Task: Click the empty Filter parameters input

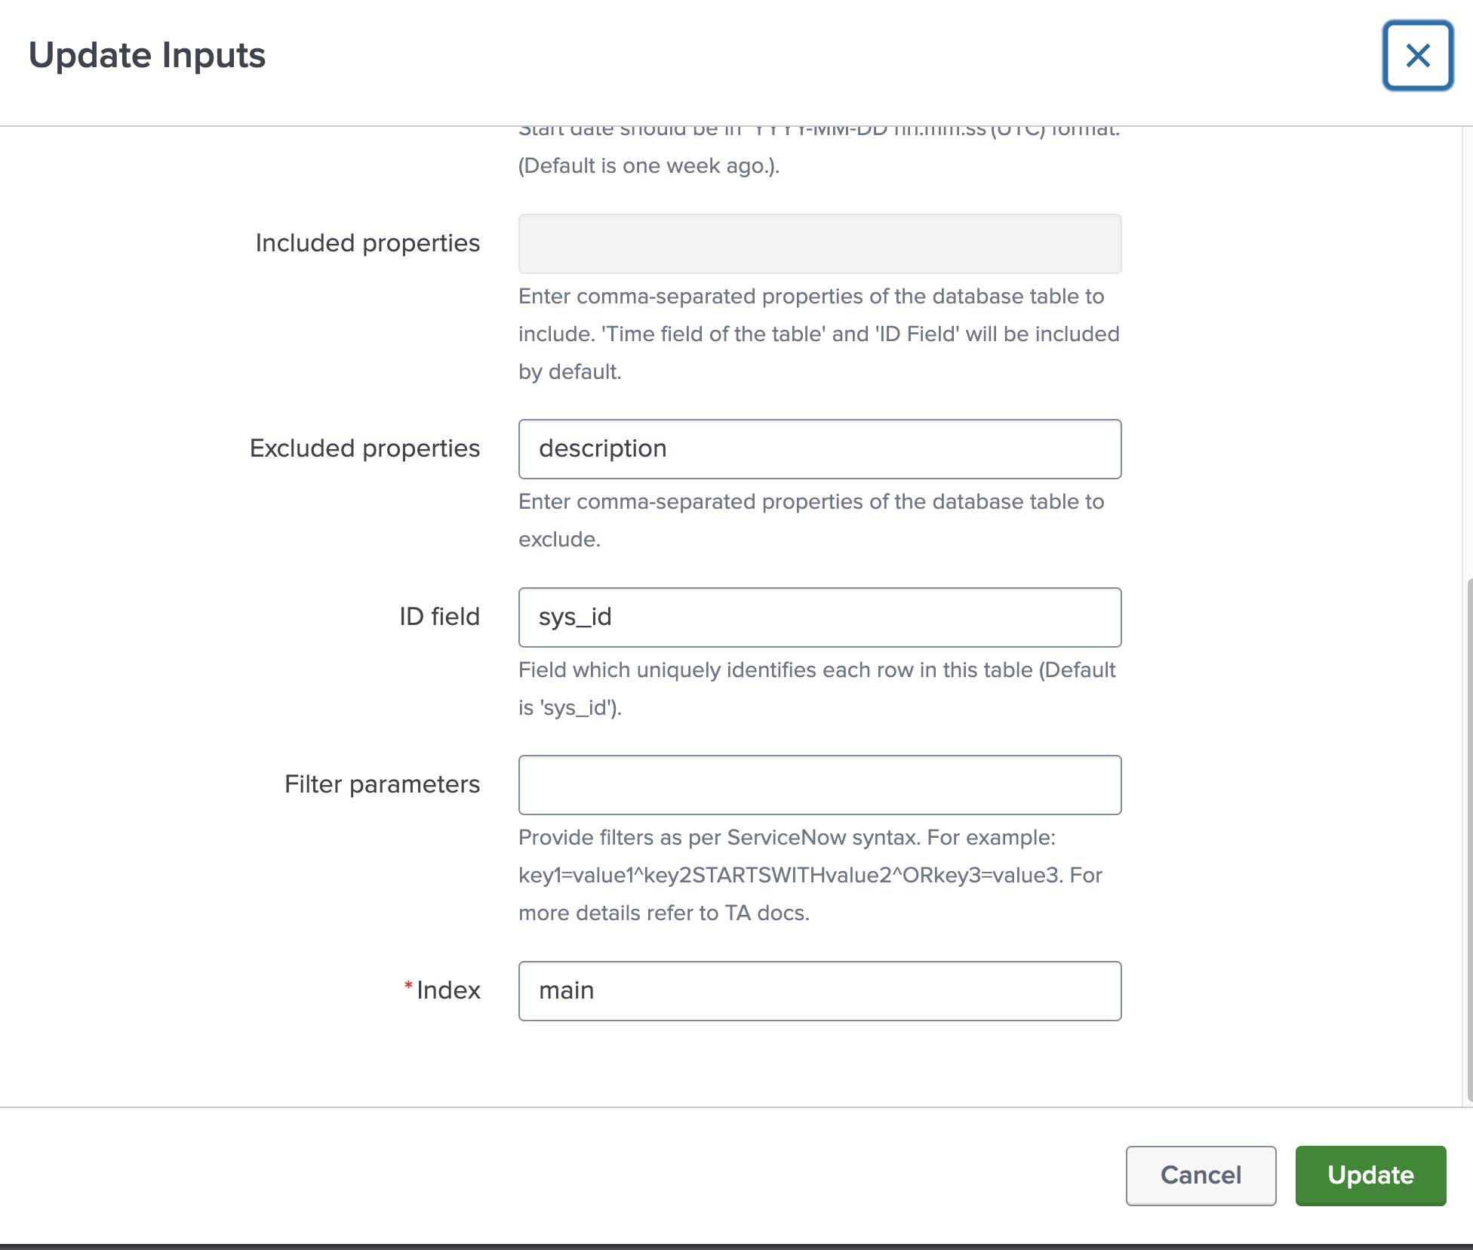Action: pyautogui.click(x=819, y=784)
